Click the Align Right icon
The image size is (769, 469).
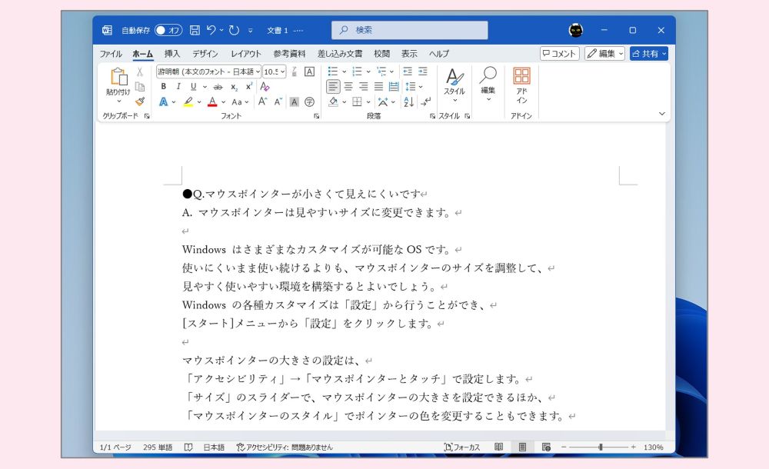pyautogui.click(x=364, y=87)
